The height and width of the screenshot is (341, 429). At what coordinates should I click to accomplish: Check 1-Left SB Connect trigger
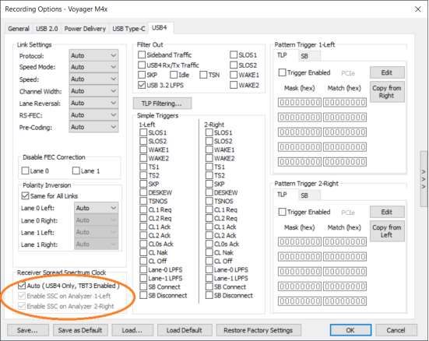click(x=143, y=287)
